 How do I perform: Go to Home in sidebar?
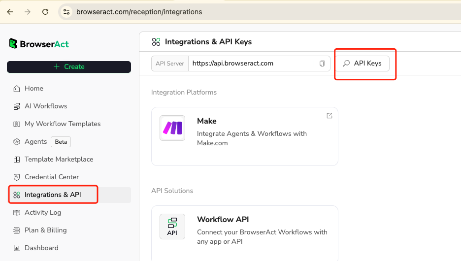(x=34, y=89)
